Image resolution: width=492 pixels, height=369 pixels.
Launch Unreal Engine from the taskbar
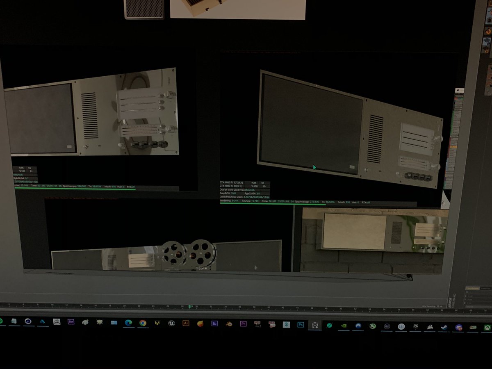coord(171,323)
